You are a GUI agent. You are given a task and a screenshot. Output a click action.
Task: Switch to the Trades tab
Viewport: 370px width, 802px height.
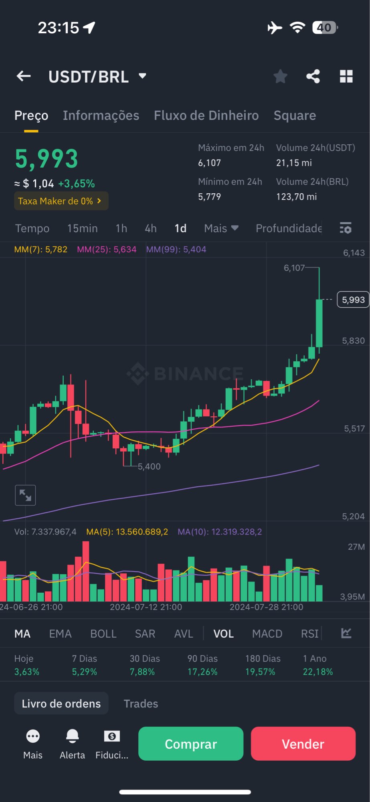pos(141,704)
